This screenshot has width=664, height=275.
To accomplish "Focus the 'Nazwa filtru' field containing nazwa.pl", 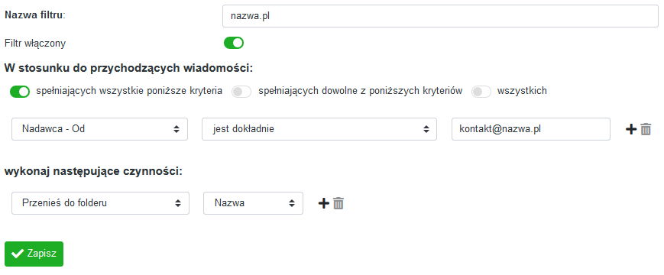I will (x=440, y=16).
